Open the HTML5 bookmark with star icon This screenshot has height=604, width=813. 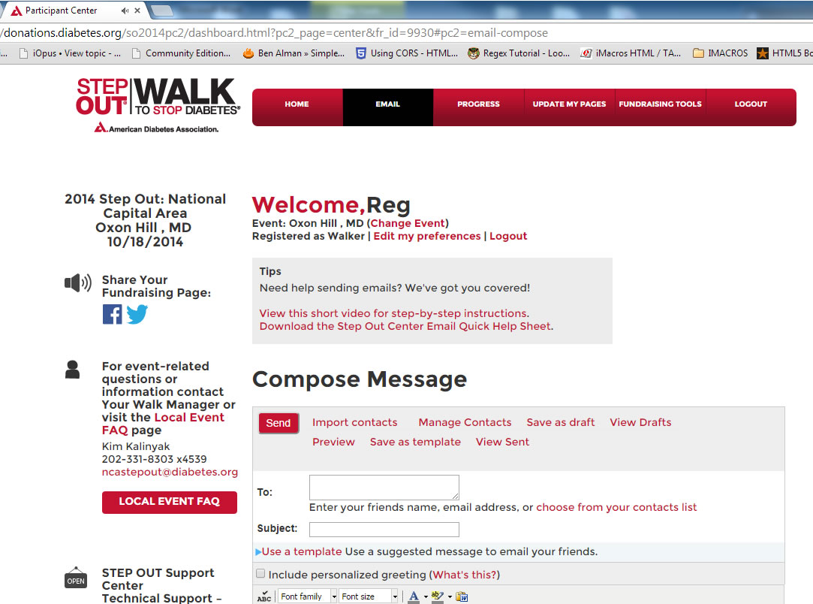[x=784, y=53]
